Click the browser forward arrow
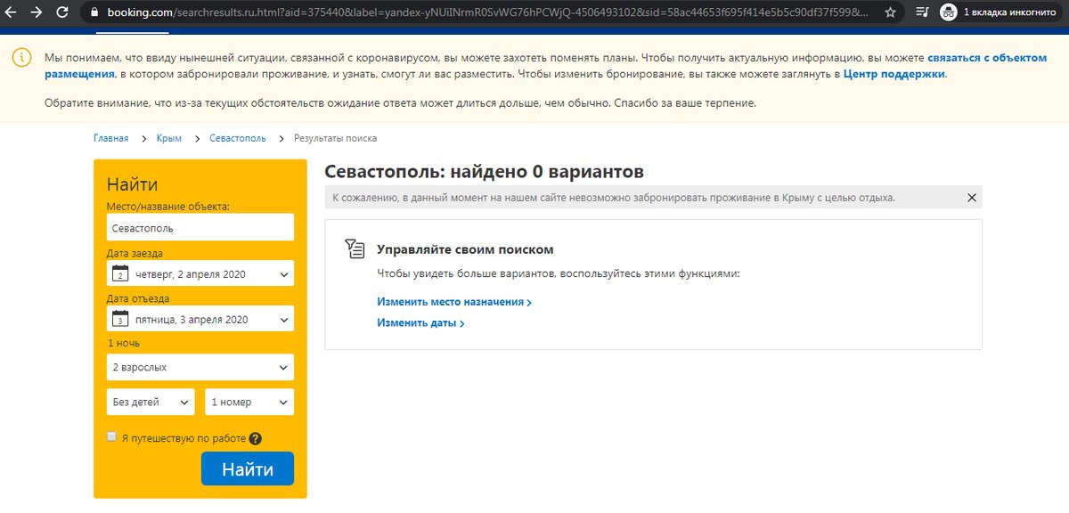Viewport: 1069px width, 513px height. [x=37, y=12]
